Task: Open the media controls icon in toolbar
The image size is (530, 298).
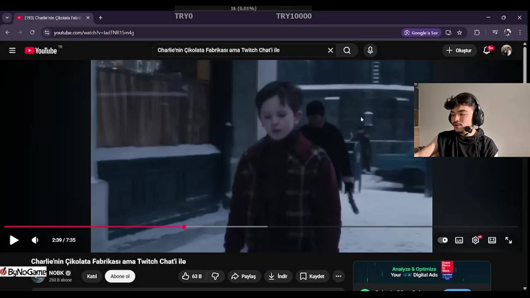Action: pos(495,33)
